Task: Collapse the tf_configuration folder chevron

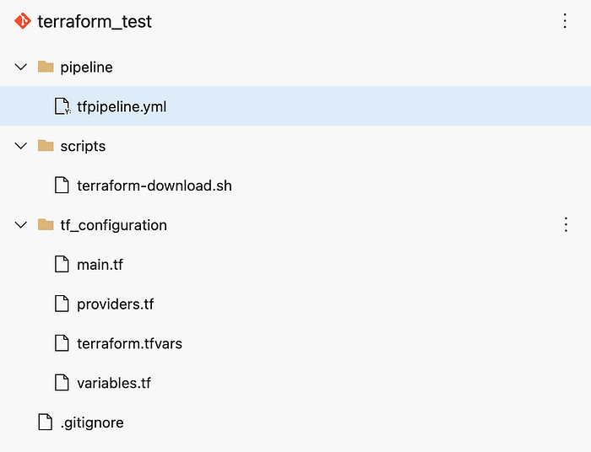Action: tap(22, 225)
